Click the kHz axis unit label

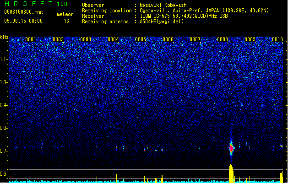(x=4, y=37)
